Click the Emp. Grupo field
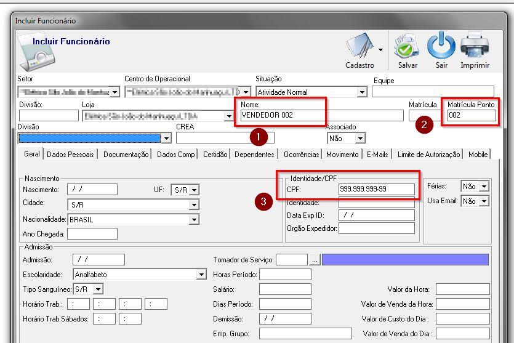Screen dimensions: 514x343 tap(305, 334)
